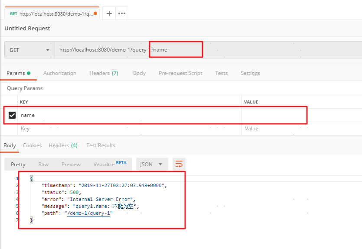The height and width of the screenshot is (249, 362).
Task: Click the name key cell
Action: [x=130, y=115]
